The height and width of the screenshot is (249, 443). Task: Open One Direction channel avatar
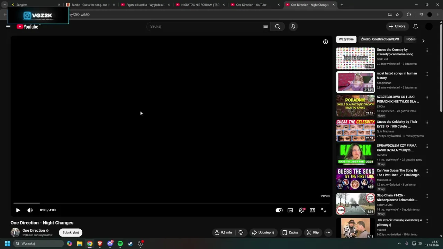point(15,232)
